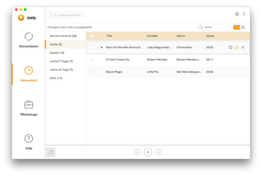The image size is (262, 176).
Task: Click duration 03:11
Action: click(210, 59)
